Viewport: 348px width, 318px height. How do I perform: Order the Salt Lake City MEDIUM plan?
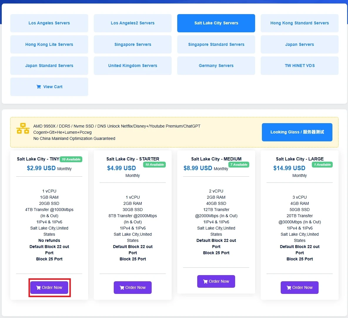click(216, 281)
